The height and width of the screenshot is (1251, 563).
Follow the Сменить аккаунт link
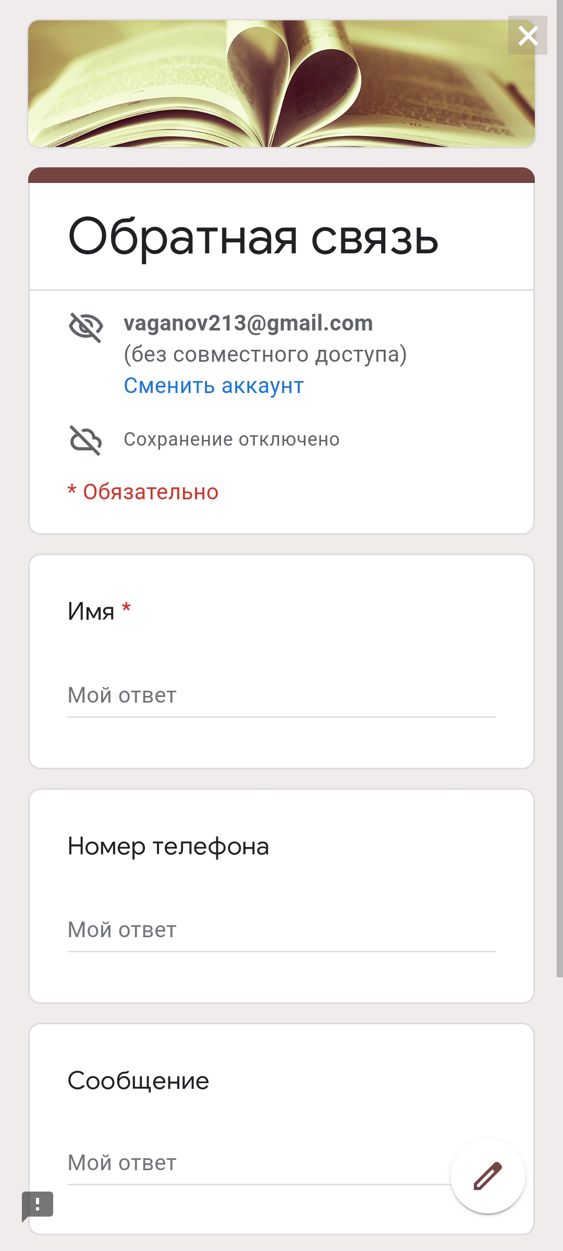tap(214, 386)
